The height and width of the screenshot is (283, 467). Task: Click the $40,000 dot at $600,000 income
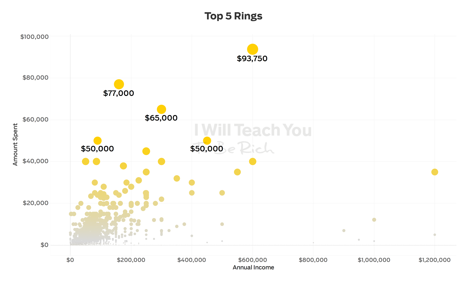(x=252, y=161)
